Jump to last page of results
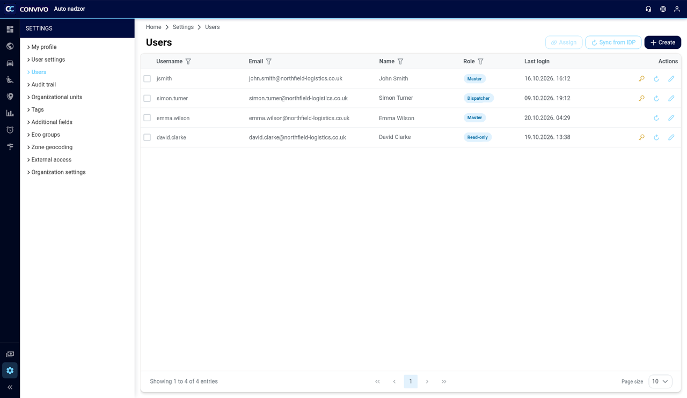 click(444, 381)
